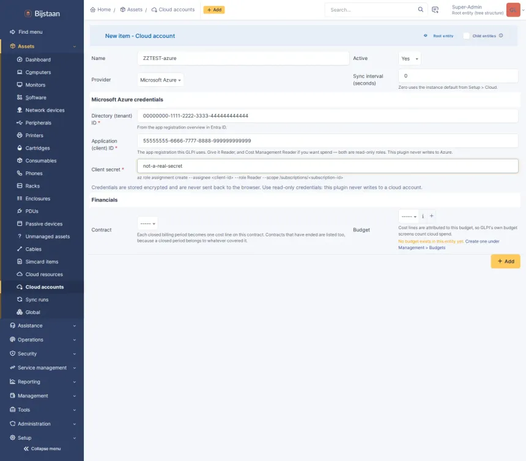Click the Sync interval input field
Image resolution: width=526 pixels, height=461 pixels.
tap(458, 76)
